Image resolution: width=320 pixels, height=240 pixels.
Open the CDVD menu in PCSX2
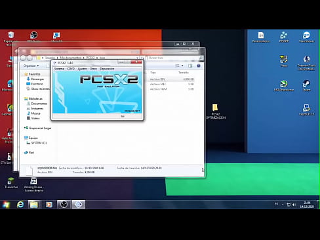click(x=71, y=69)
